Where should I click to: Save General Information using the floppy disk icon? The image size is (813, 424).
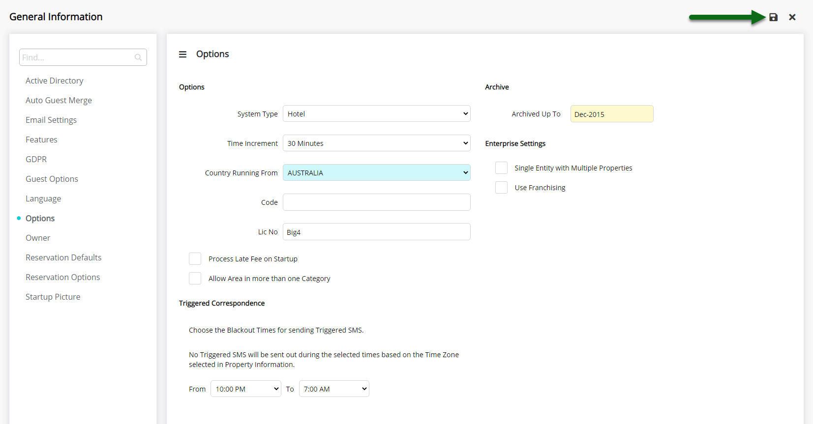[773, 17]
